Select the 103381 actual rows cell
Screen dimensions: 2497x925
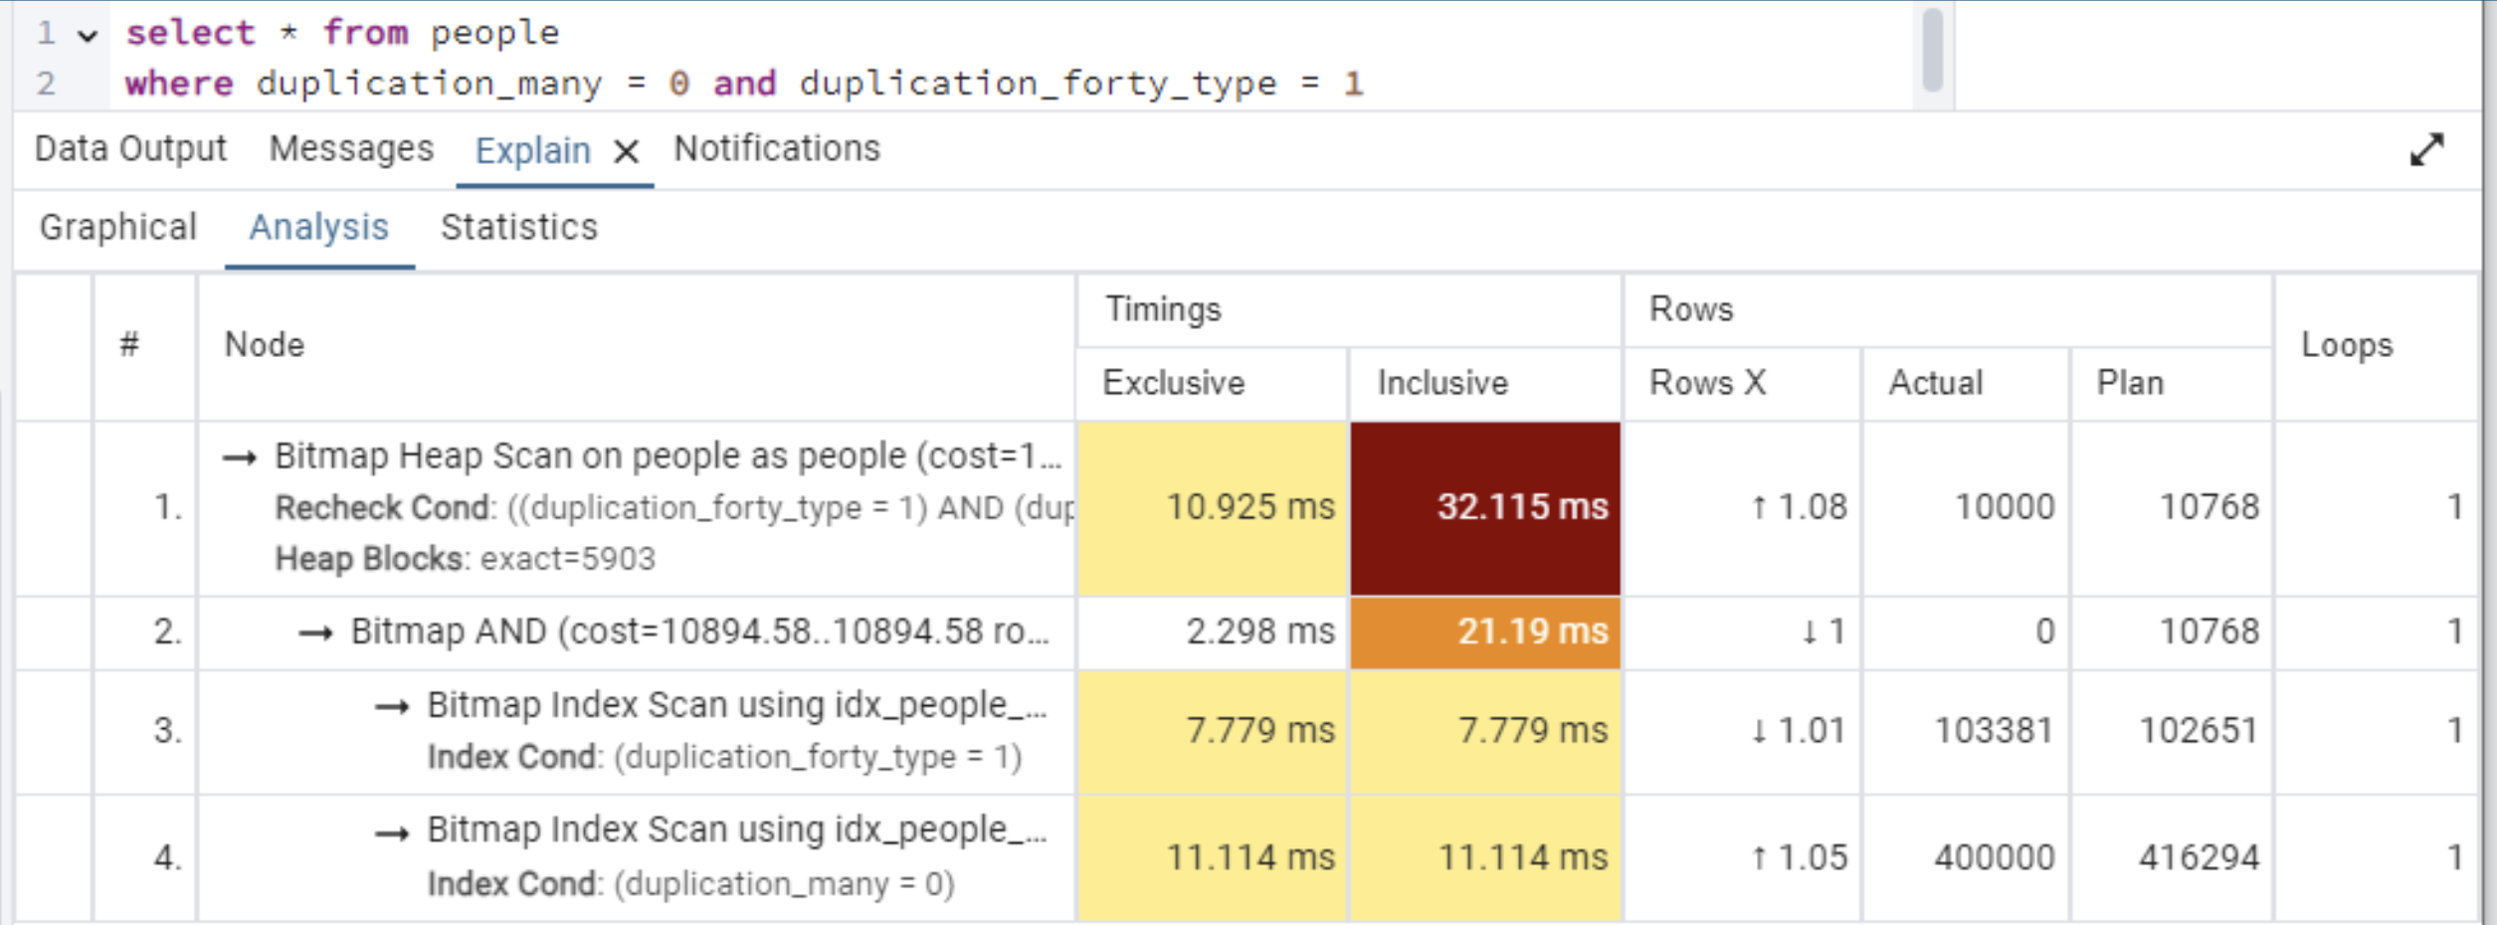[1967, 732]
